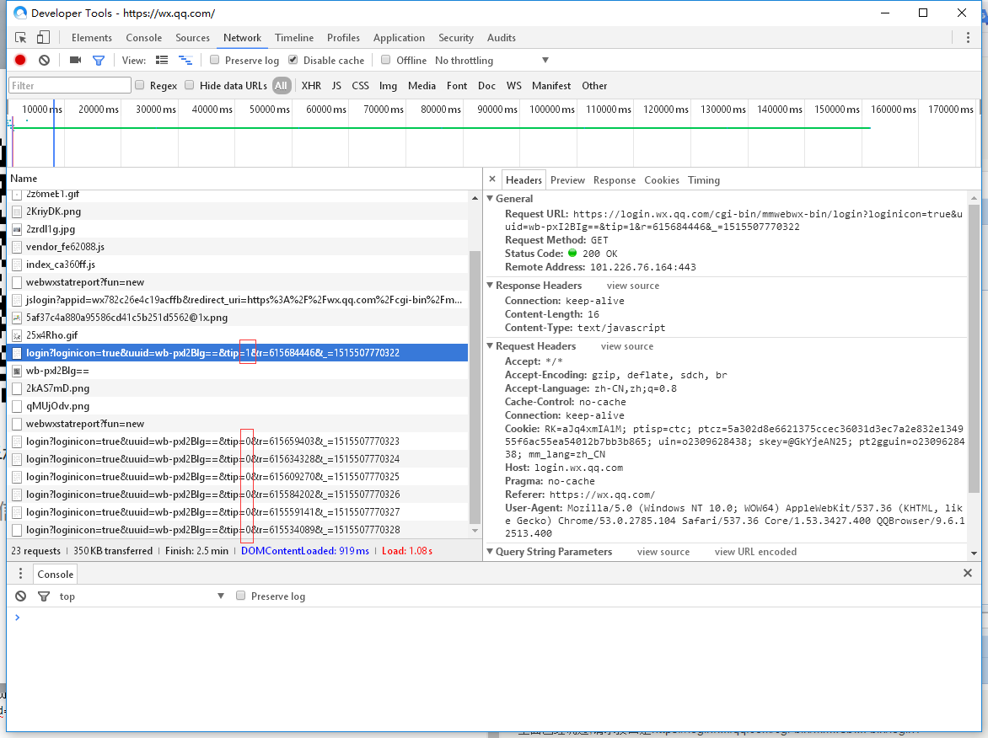Image resolution: width=988 pixels, height=738 pixels.
Task: Collapse the Request Headers section
Action: [491, 345]
